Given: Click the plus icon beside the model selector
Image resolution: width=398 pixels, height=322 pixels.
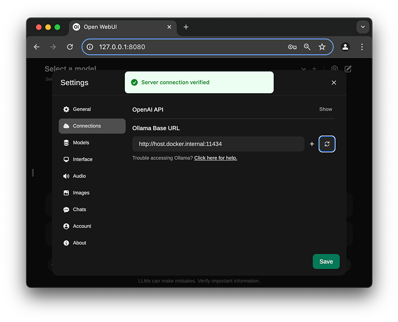Looking at the screenshot, I should click(x=314, y=69).
